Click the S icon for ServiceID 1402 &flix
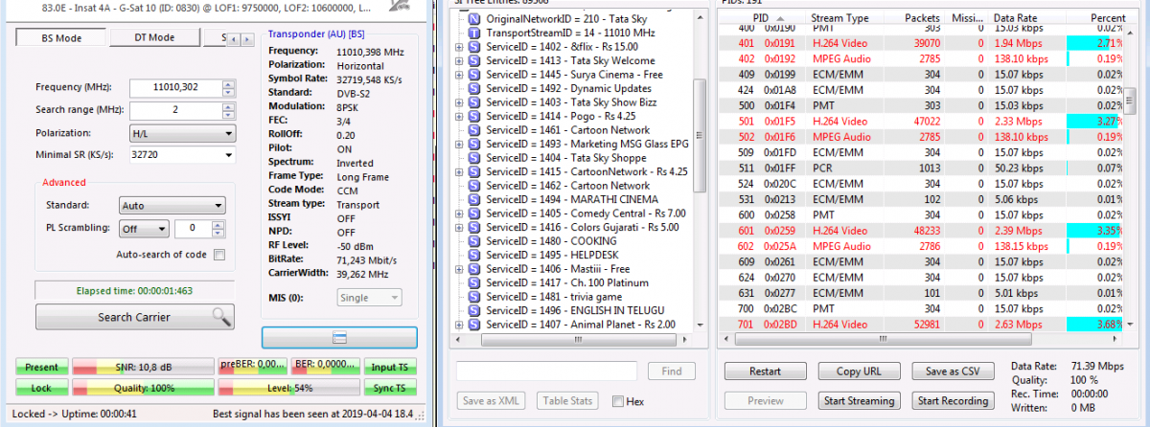 click(x=473, y=47)
